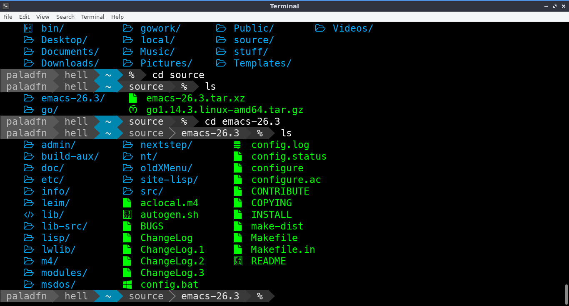569x306 pixels.
Task: Open the Edit menu
Action: (24, 17)
